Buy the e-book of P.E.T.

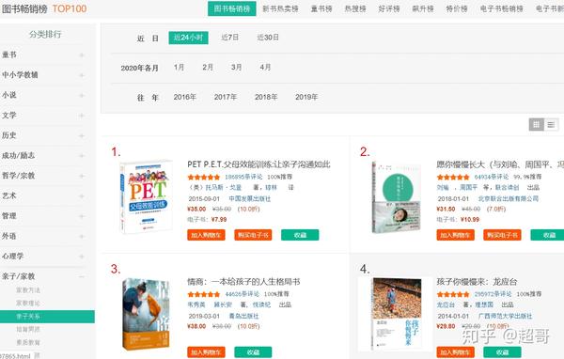(x=253, y=235)
